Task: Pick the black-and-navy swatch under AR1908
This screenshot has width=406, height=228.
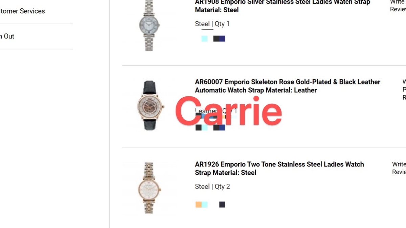Action: pos(219,39)
